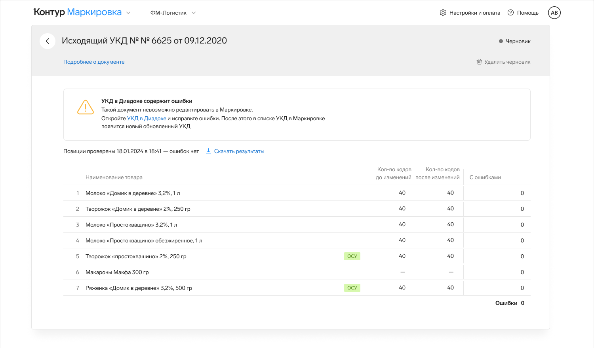Open the AB user avatar menu
594x348 pixels.
(554, 13)
